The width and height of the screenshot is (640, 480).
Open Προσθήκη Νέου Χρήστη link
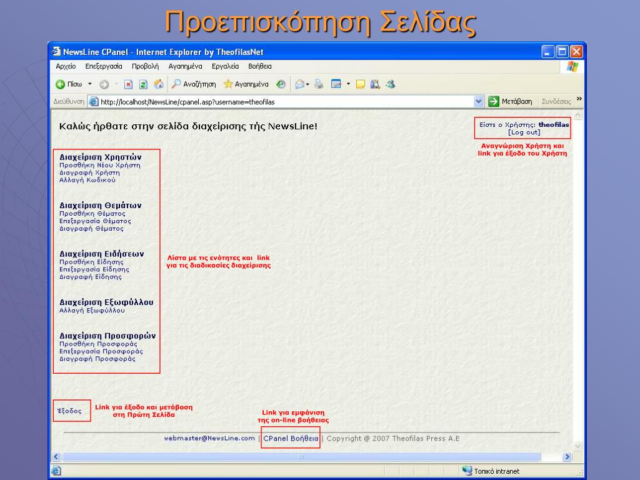click(x=99, y=165)
